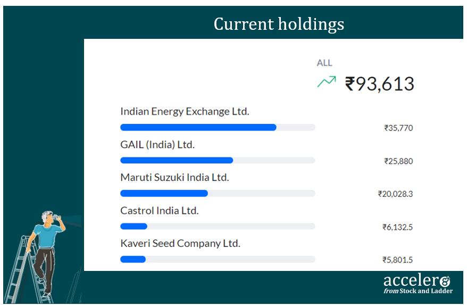Click the GAIL allocation progress bar
The height and width of the screenshot is (305, 467).
click(218, 160)
